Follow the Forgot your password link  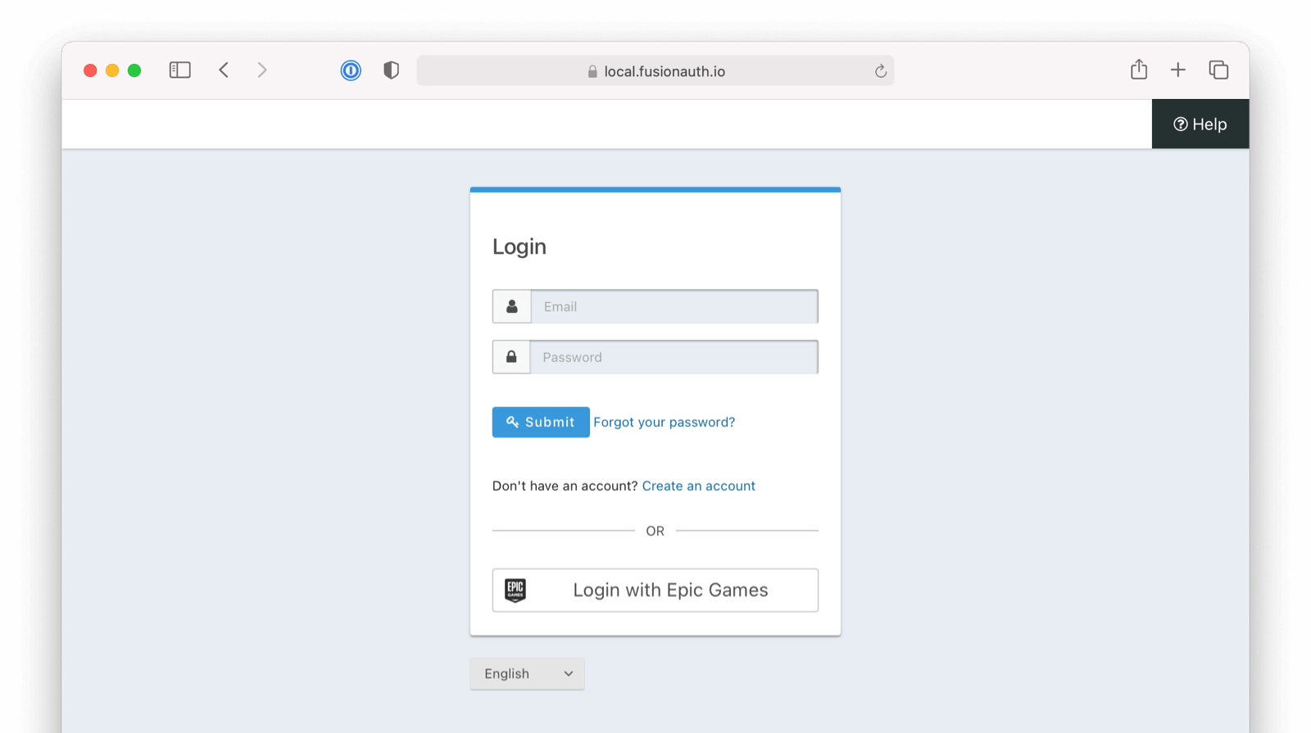tap(665, 422)
